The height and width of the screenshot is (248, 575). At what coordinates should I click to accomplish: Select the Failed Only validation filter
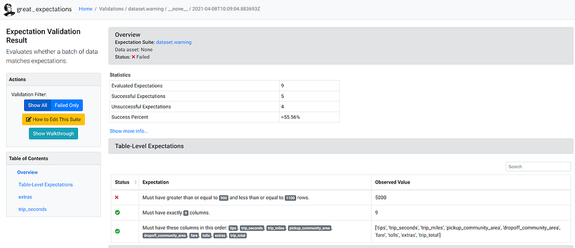pyautogui.click(x=67, y=105)
